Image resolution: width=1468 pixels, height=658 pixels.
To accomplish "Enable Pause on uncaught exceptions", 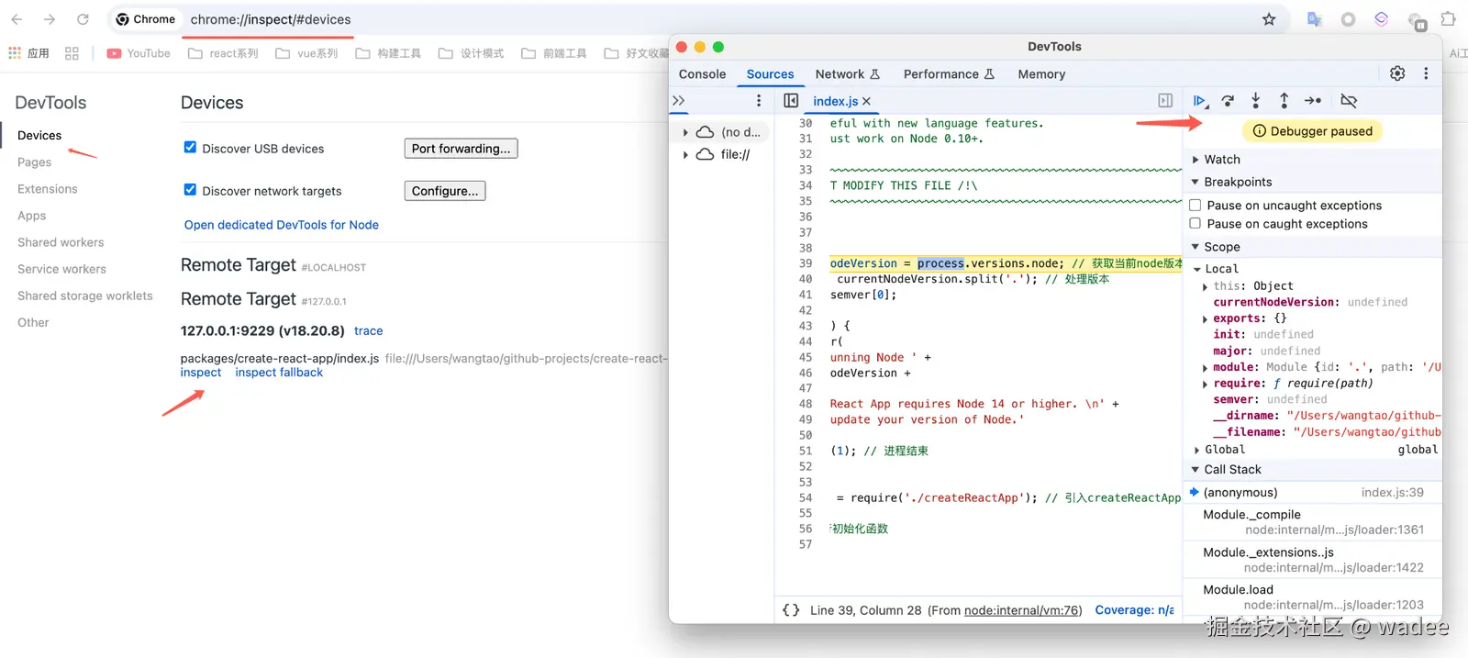I will point(1196,206).
